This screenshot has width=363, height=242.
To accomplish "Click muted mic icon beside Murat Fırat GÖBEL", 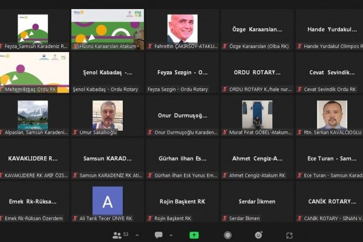I will click(225, 132).
